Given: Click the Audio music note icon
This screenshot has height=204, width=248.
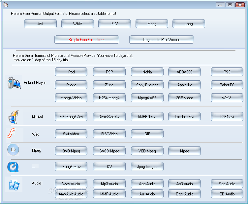Looking at the screenshot, I should click(x=14, y=185).
